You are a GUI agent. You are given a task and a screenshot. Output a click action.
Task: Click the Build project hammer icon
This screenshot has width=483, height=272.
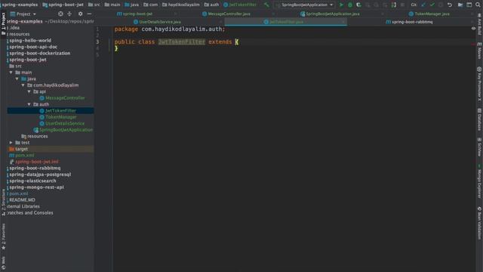pos(266,5)
